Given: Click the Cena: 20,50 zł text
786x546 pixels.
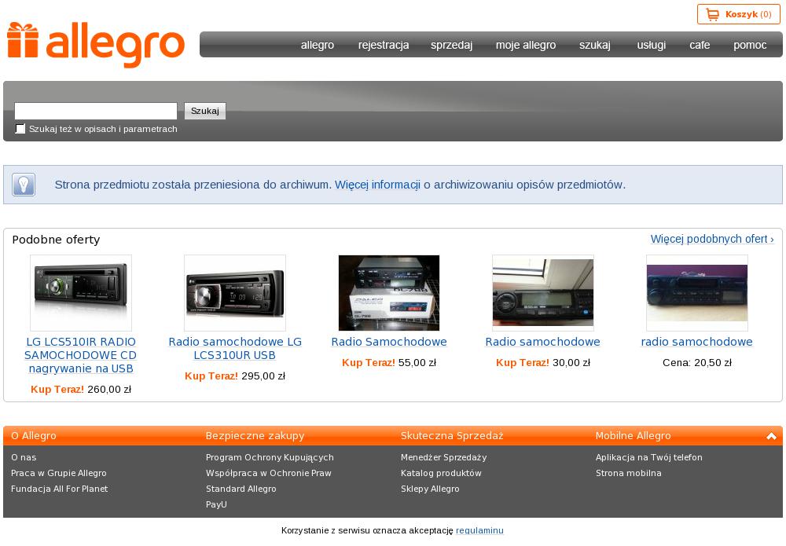Looking at the screenshot, I should 696,363.
